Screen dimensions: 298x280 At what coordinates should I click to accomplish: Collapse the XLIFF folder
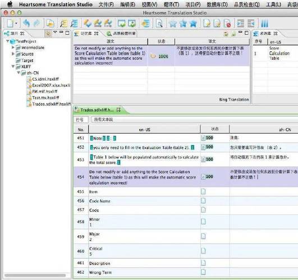[x=13, y=67]
